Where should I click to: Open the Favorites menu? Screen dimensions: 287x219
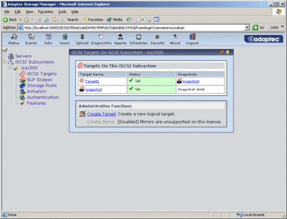pos(45,12)
